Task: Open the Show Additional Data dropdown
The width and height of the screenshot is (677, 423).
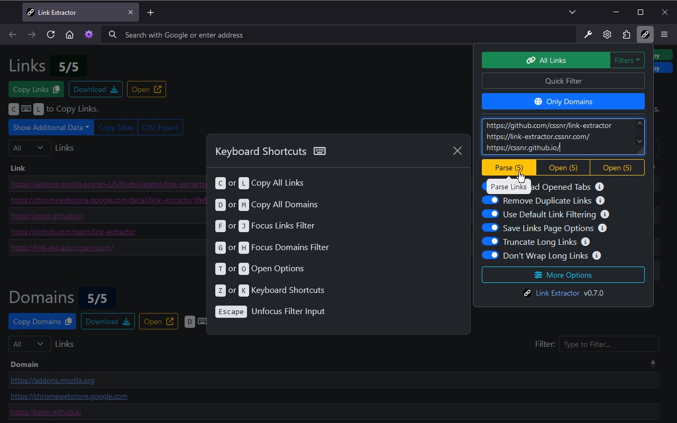Action: click(51, 127)
